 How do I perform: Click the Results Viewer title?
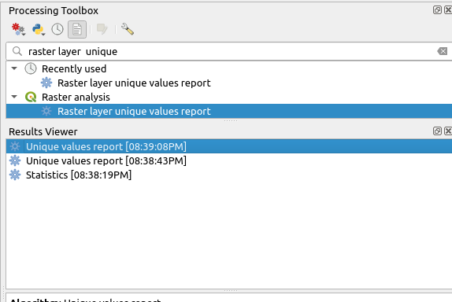coord(43,131)
